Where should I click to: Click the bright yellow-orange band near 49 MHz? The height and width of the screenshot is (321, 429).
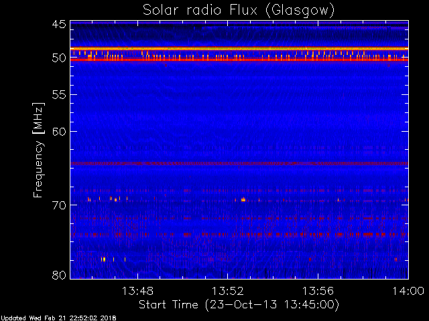(x=239, y=49)
